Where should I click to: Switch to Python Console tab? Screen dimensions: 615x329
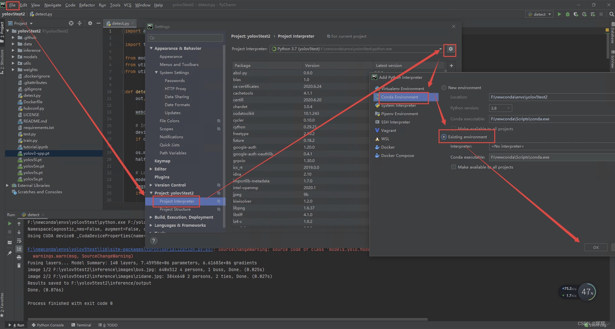tap(48, 325)
